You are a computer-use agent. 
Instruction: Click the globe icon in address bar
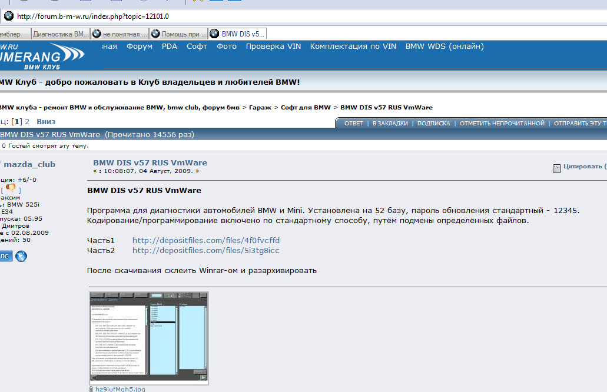coord(8,16)
